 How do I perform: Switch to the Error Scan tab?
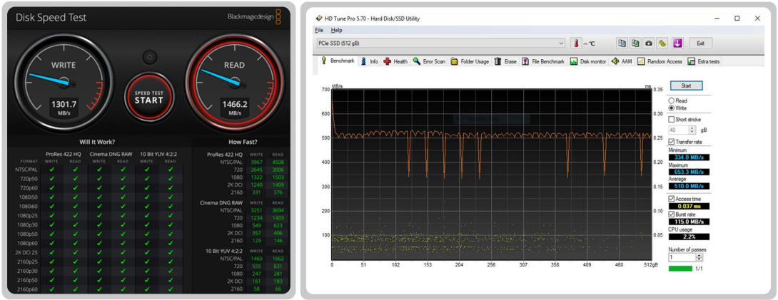429,61
